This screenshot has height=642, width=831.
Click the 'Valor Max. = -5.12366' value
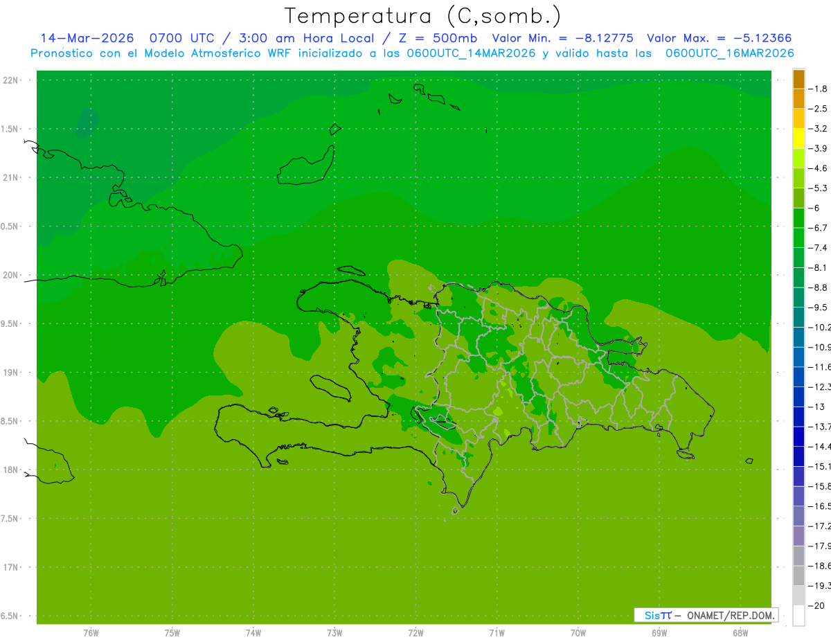pos(719,38)
